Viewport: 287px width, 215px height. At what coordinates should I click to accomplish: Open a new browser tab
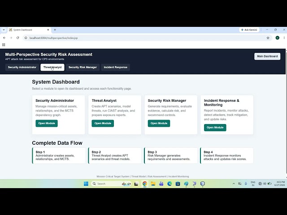tap(55, 30)
